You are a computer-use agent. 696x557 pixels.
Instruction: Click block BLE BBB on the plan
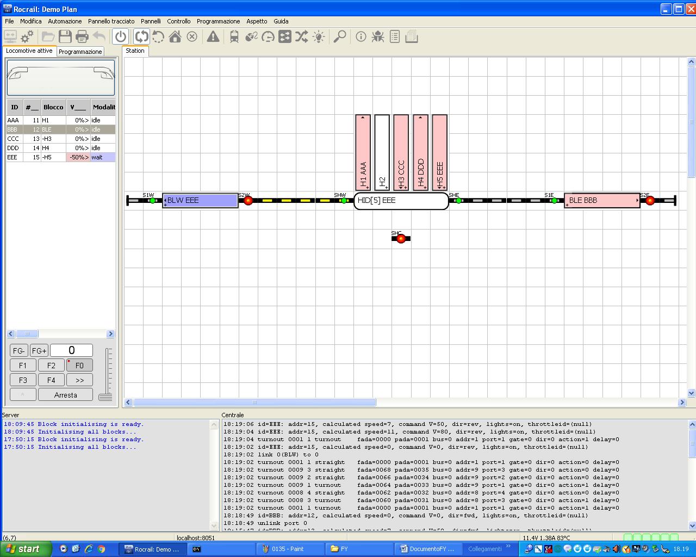tap(602, 200)
